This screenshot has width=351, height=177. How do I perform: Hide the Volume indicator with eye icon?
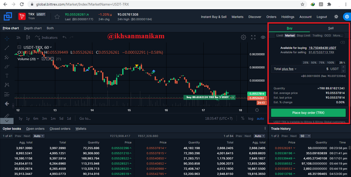[x=44, y=59]
